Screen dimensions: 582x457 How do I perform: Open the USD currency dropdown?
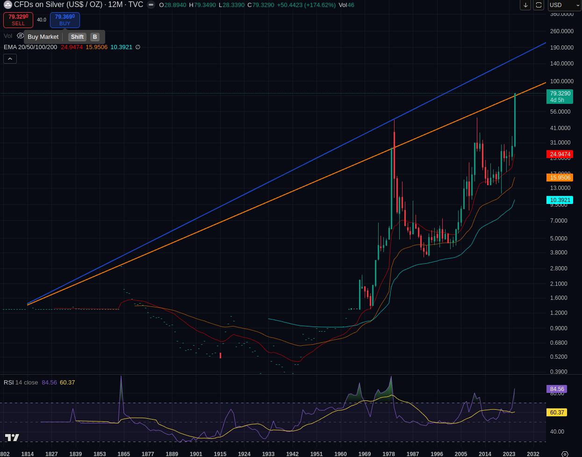(564, 5)
